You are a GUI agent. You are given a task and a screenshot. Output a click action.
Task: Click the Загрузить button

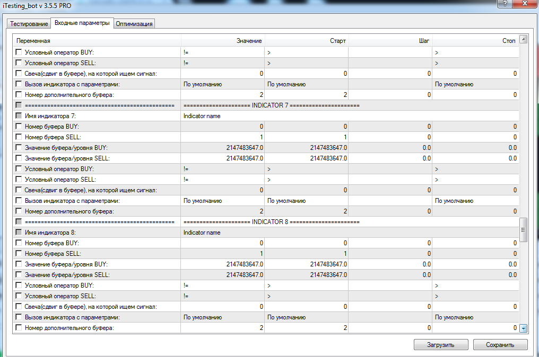[441, 345]
